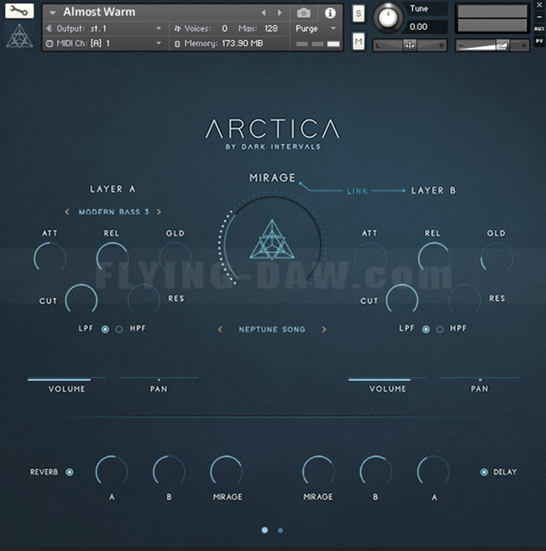The height and width of the screenshot is (551, 546).
Task: Go to the second page dot
Action: (x=280, y=531)
